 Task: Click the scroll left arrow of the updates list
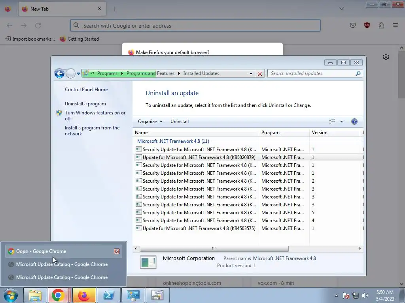[136, 249]
